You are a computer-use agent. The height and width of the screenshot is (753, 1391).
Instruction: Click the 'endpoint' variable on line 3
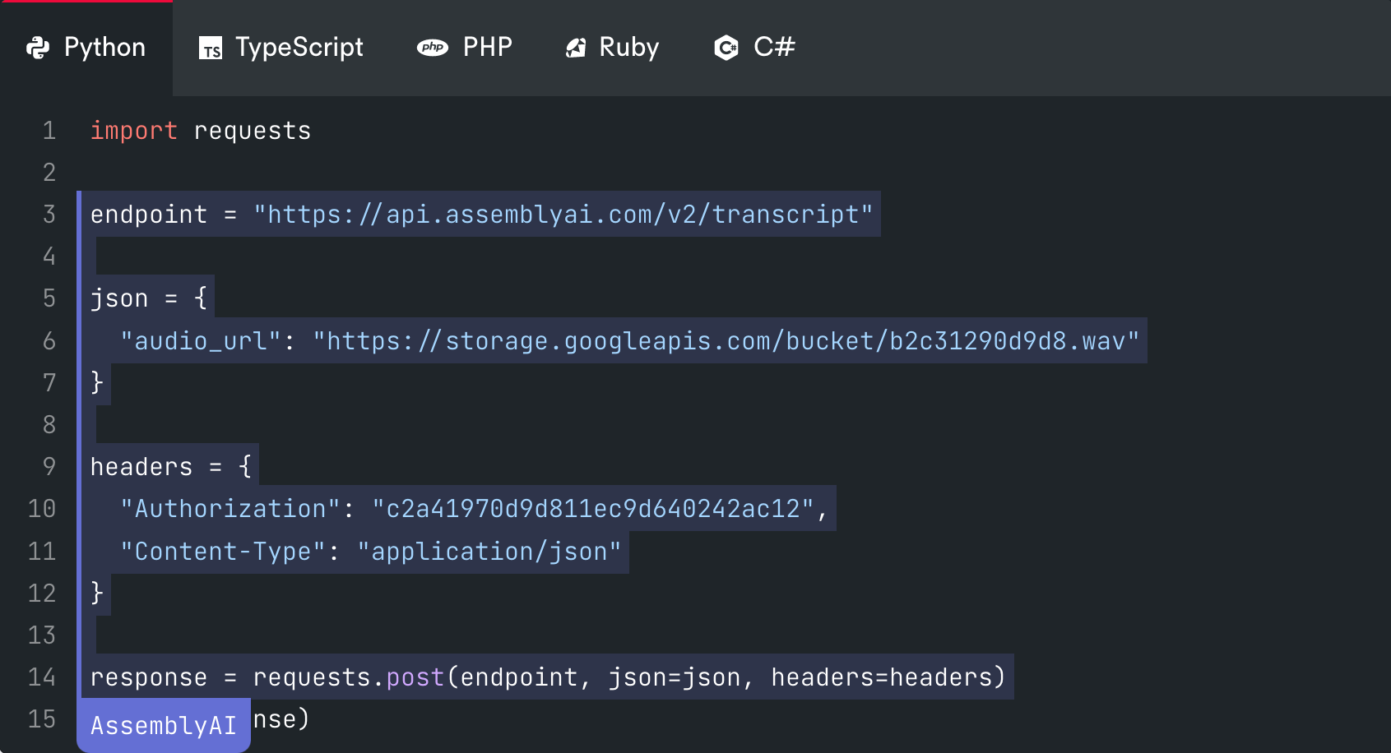[149, 215]
